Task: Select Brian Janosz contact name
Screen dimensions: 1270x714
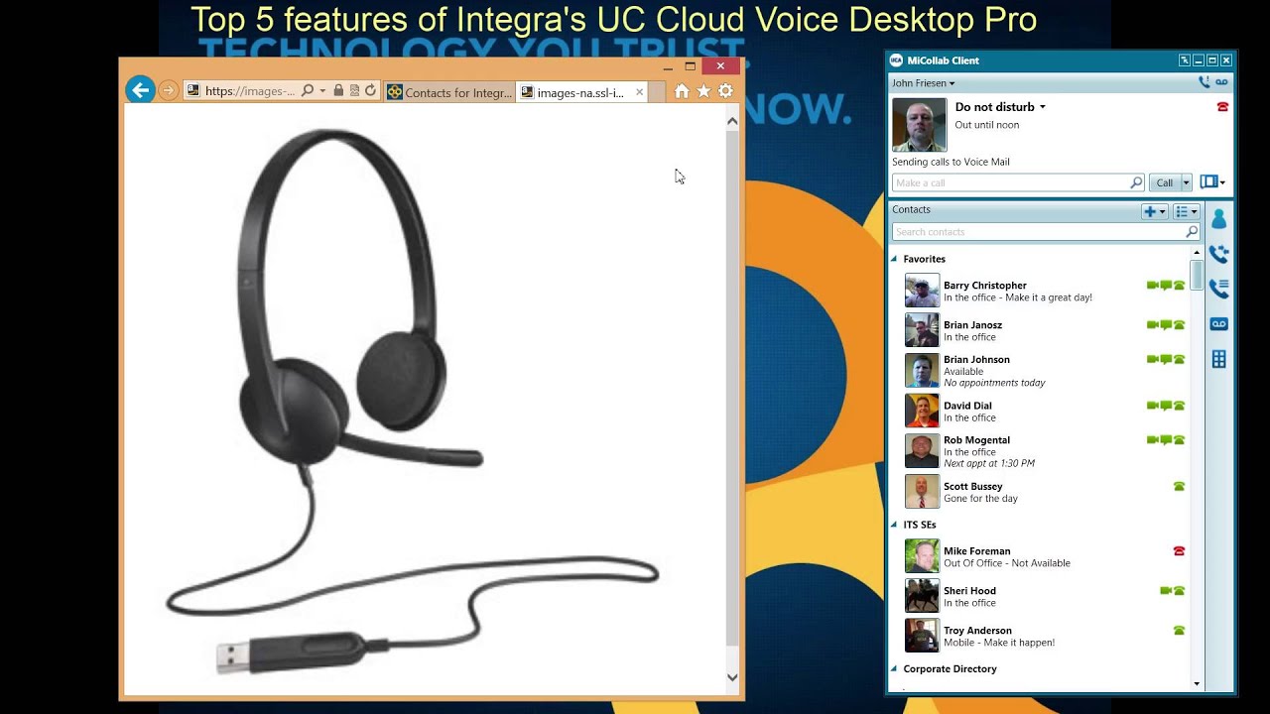Action: tap(972, 325)
